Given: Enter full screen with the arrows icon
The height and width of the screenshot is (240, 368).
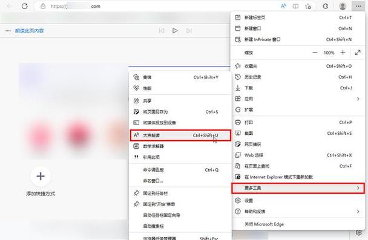Looking at the screenshot, I should pyautogui.click(x=358, y=53).
